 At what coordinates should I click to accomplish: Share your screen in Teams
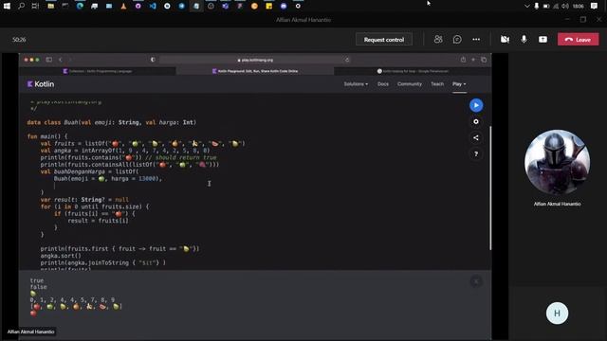(x=543, y=40)
